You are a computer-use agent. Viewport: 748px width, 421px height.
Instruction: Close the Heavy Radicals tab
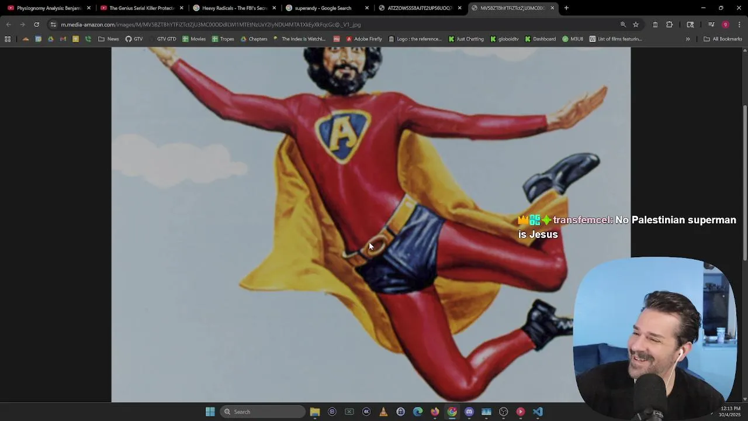coord(274,8)
